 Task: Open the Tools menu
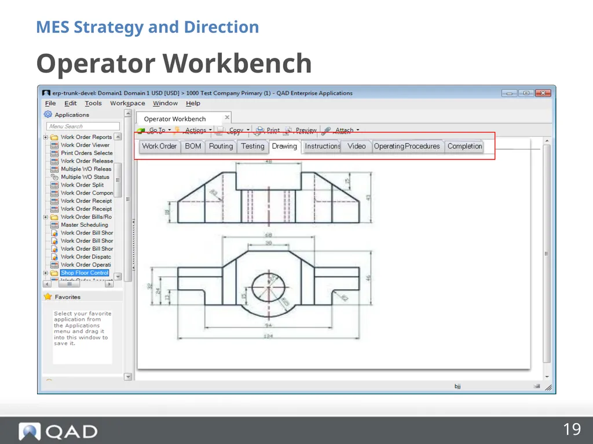[x=93, y=103]
